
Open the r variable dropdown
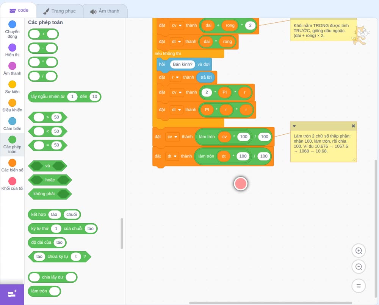pos(175,77)
